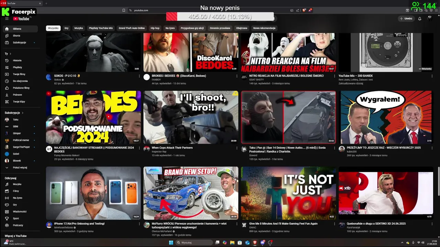Expand the Ty section chevron
Screen dimensions: 440x247
10,54
